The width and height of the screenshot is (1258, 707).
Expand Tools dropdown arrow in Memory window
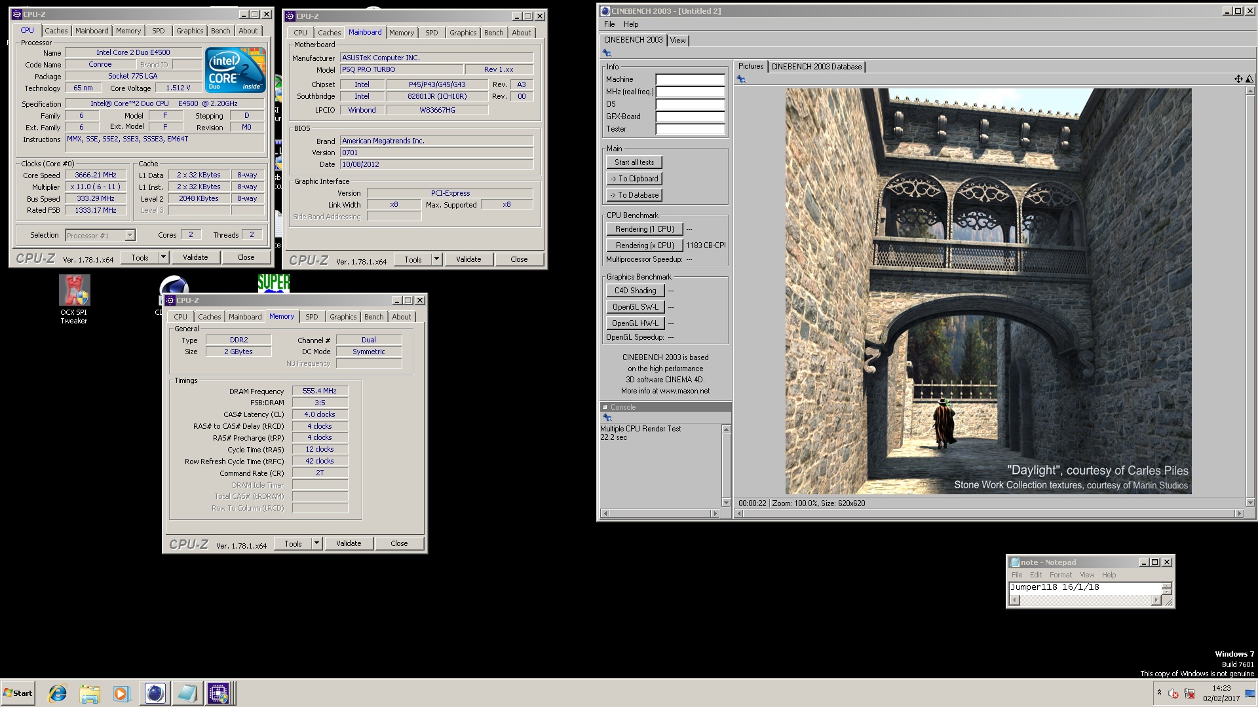coord(316,543)
